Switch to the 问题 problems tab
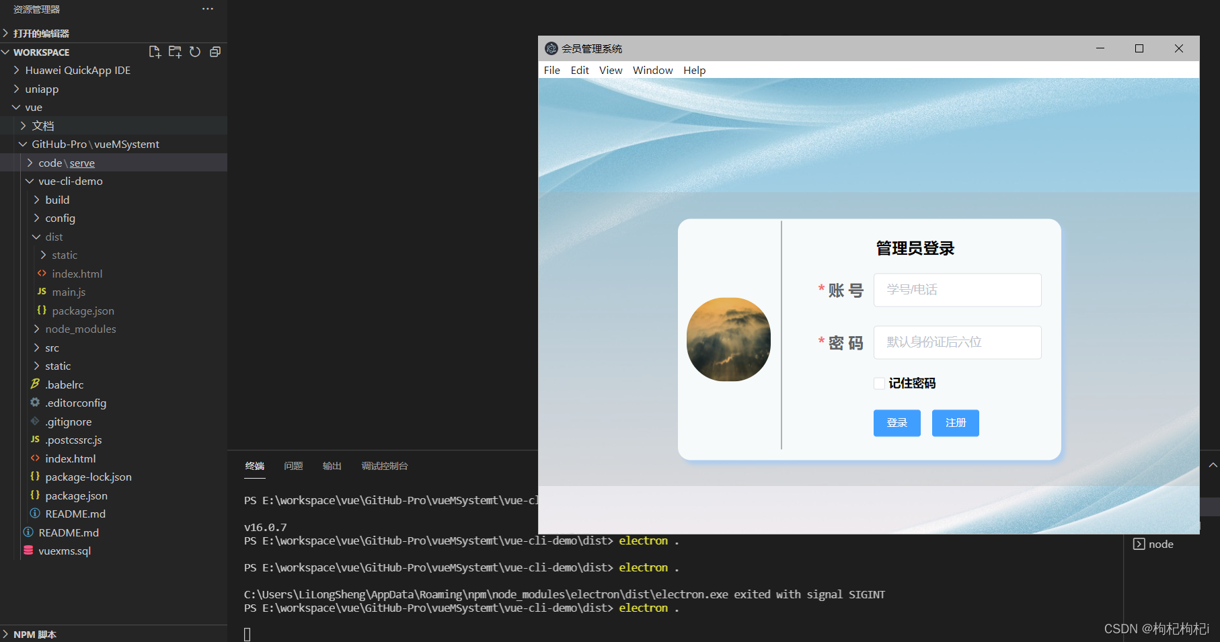The height and width of the screenshot is (642, 1220). (293, 466)
